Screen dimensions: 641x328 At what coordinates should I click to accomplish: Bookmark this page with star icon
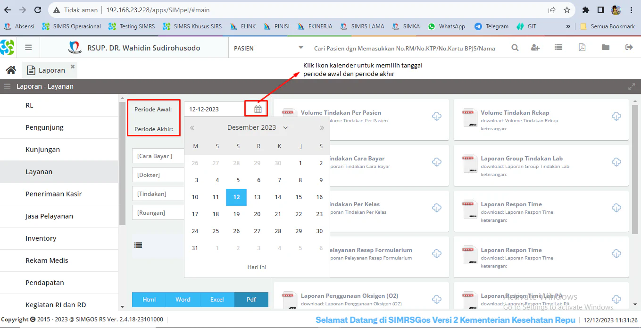coord(566,10)
